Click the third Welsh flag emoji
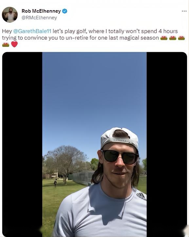Screen dimensions: 189x237 point(181,38)
